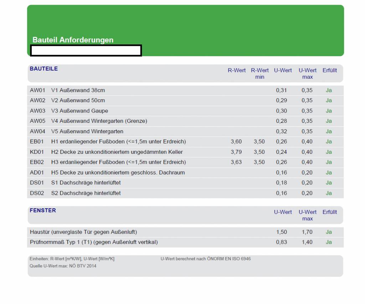Click 'S2 Dachschräge hinterlüftet' description
Screen dimensions: 365x304
tap(86, 193)
